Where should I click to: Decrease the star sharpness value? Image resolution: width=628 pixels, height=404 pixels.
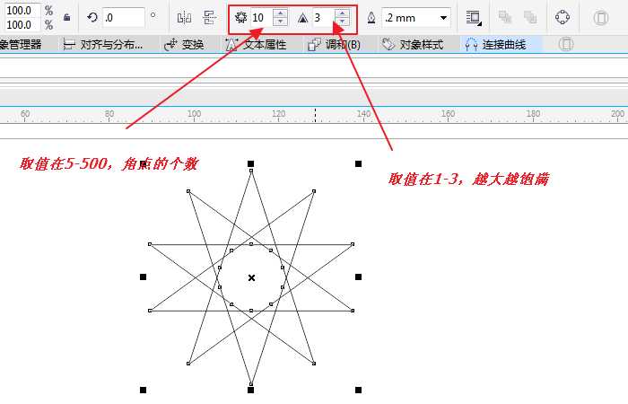click(343, 22)
